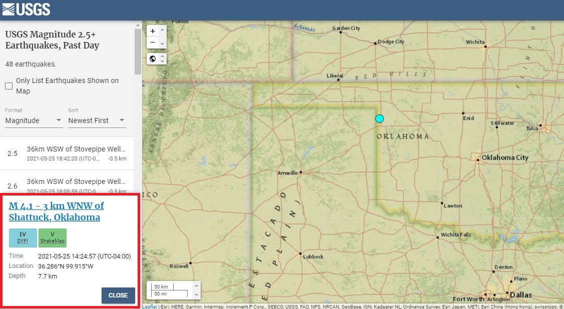The width and height of the screenshot is (564, 309).
Task: Click the cyan earthquake marker on map
Action: pos(379,118)
